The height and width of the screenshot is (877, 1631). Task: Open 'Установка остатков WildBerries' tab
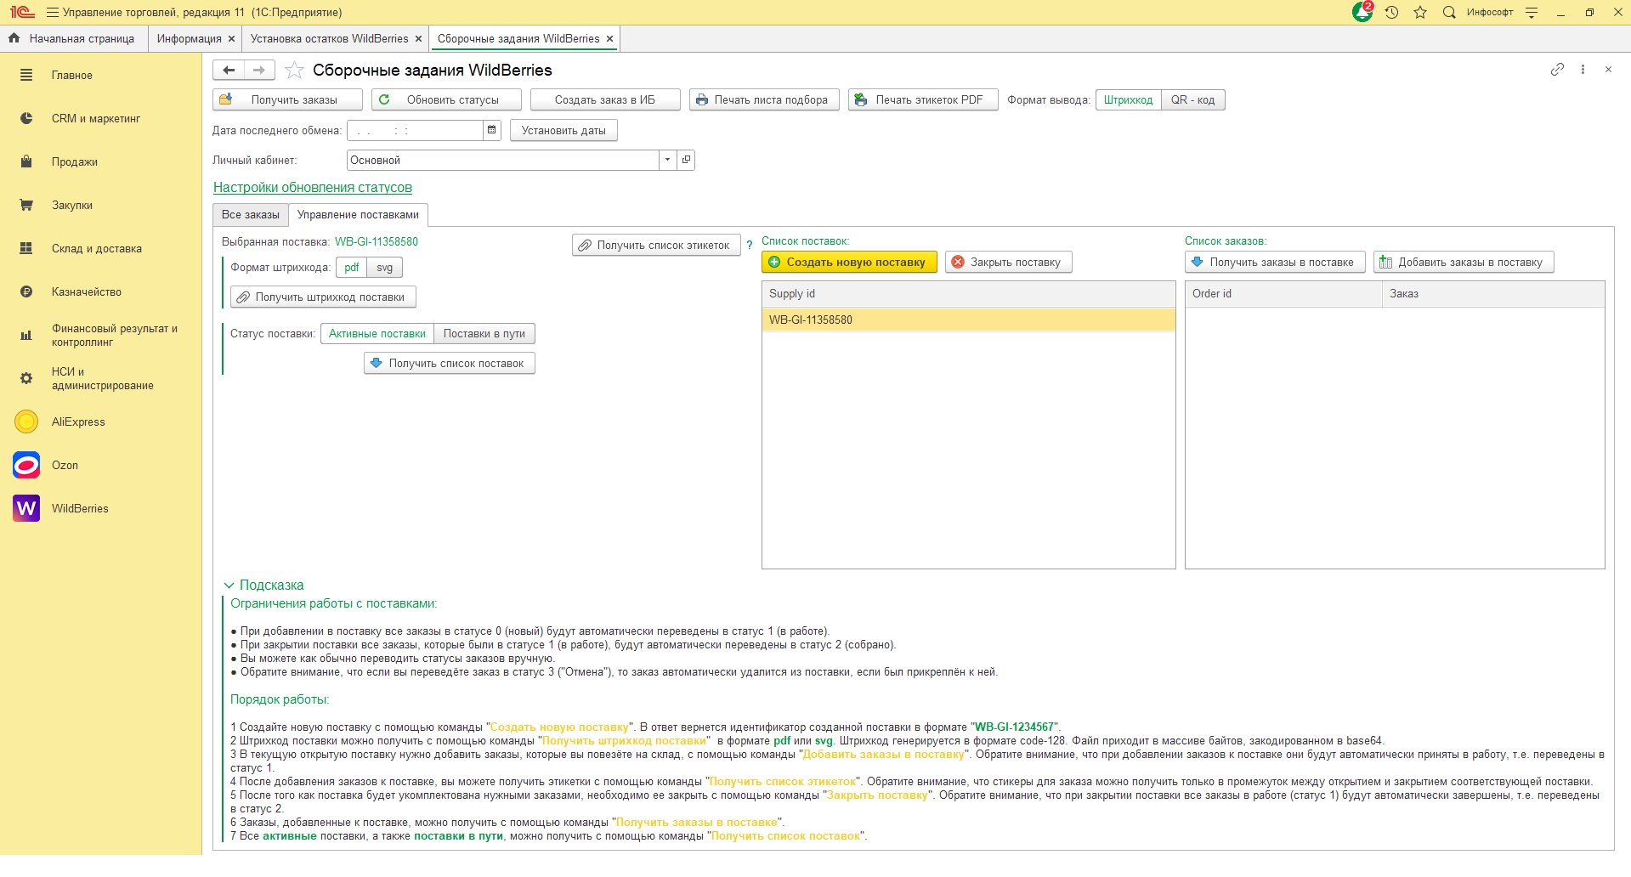tap(329, 38)
